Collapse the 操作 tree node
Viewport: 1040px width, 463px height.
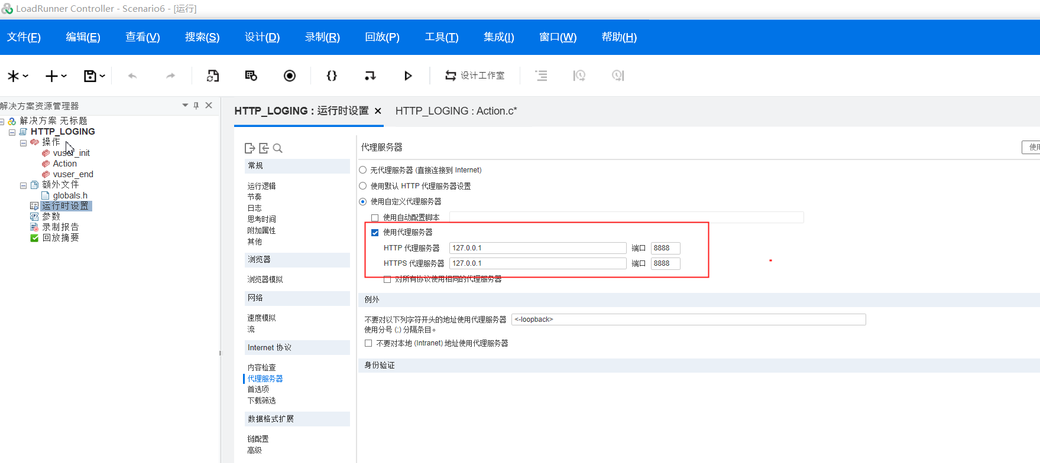tap(23, 143)
